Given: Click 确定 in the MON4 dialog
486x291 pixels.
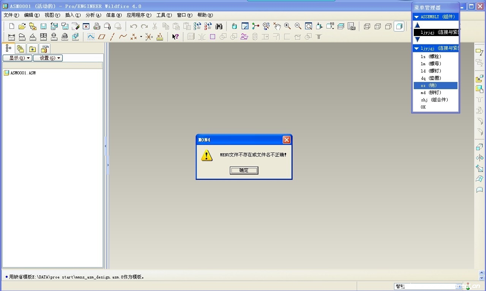Looking at the screenshot, I should pyautogui.click(x=244, y=170).
